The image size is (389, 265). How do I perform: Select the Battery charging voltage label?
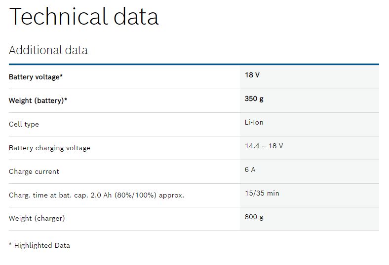tap(50, 148)
